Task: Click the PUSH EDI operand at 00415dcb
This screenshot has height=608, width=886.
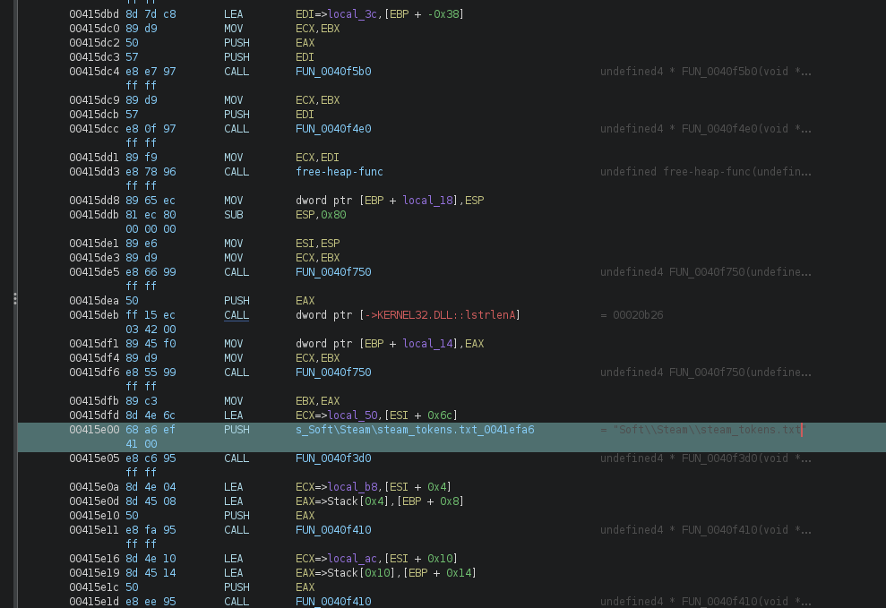Action: pos(305,115)
